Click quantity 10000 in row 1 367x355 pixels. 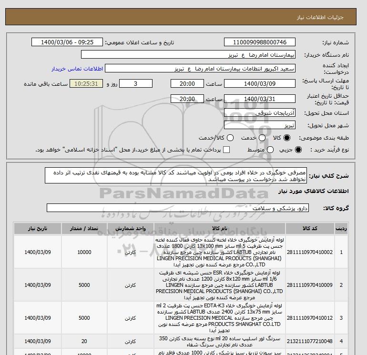84,252
